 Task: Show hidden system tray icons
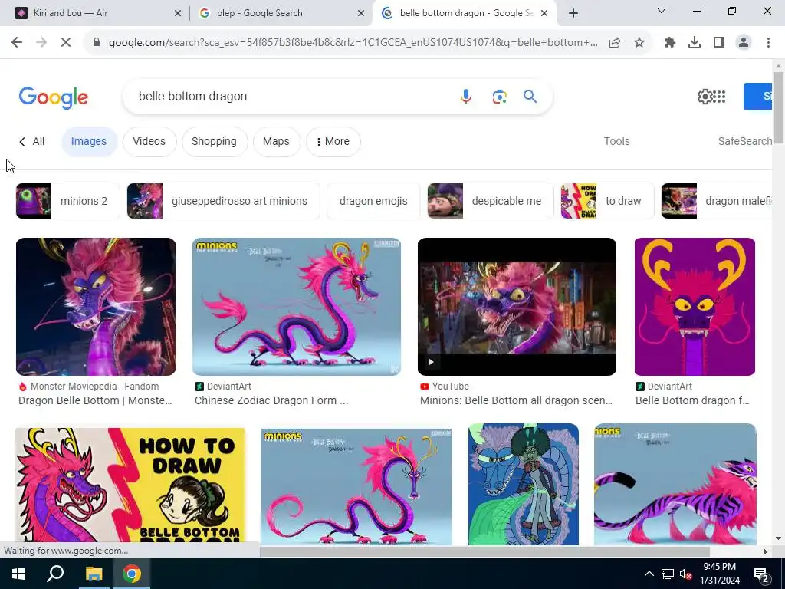pos(649,574)
